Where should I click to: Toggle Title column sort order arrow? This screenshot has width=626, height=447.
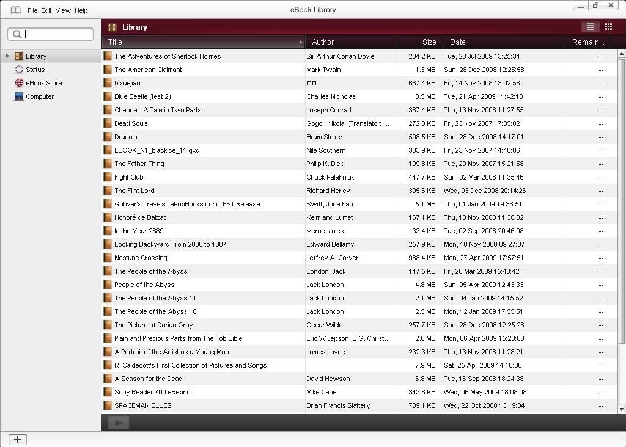click(300, 42)
